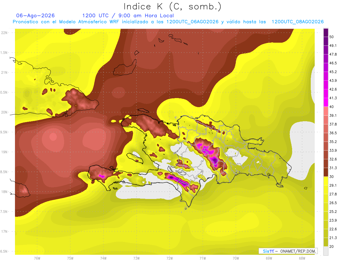This screenshot has height=262, width=339.
Task: Click the legend value '20'
Action: point(332,246)
